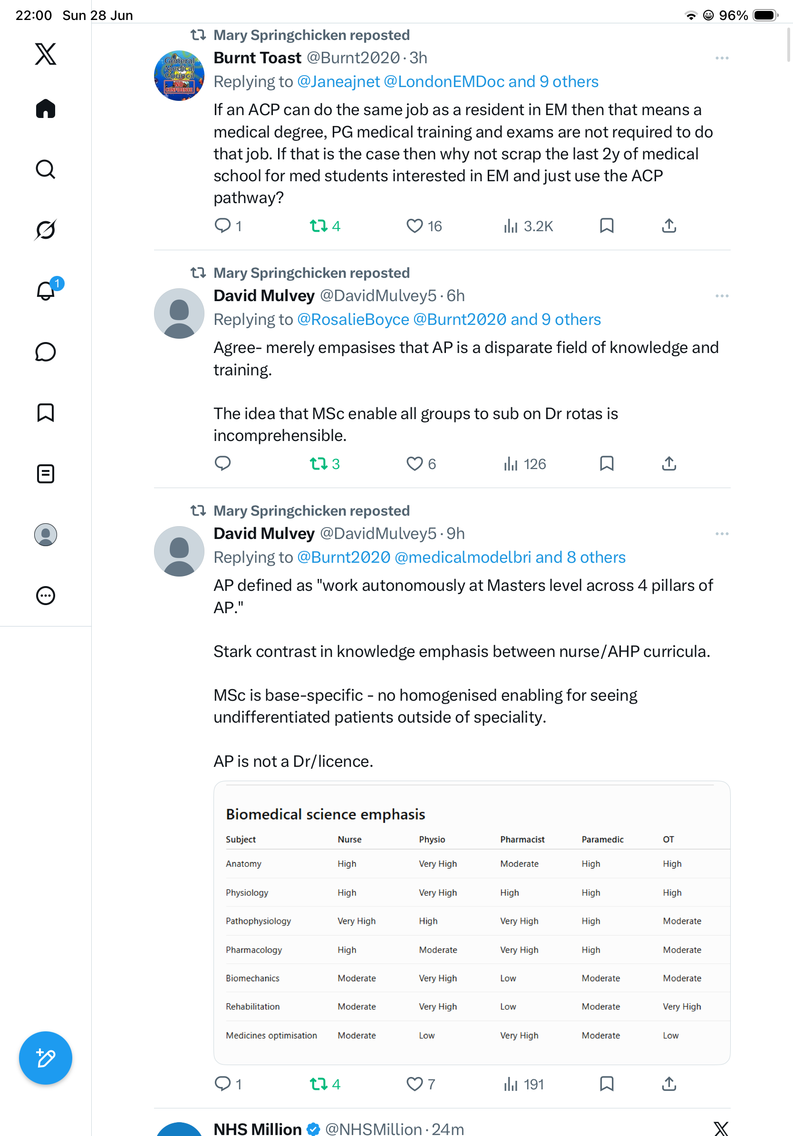Viewport: 793px width, 1136px height.
Task: Open the Lists icon in sidebar
Action: (x=46, y=473)
